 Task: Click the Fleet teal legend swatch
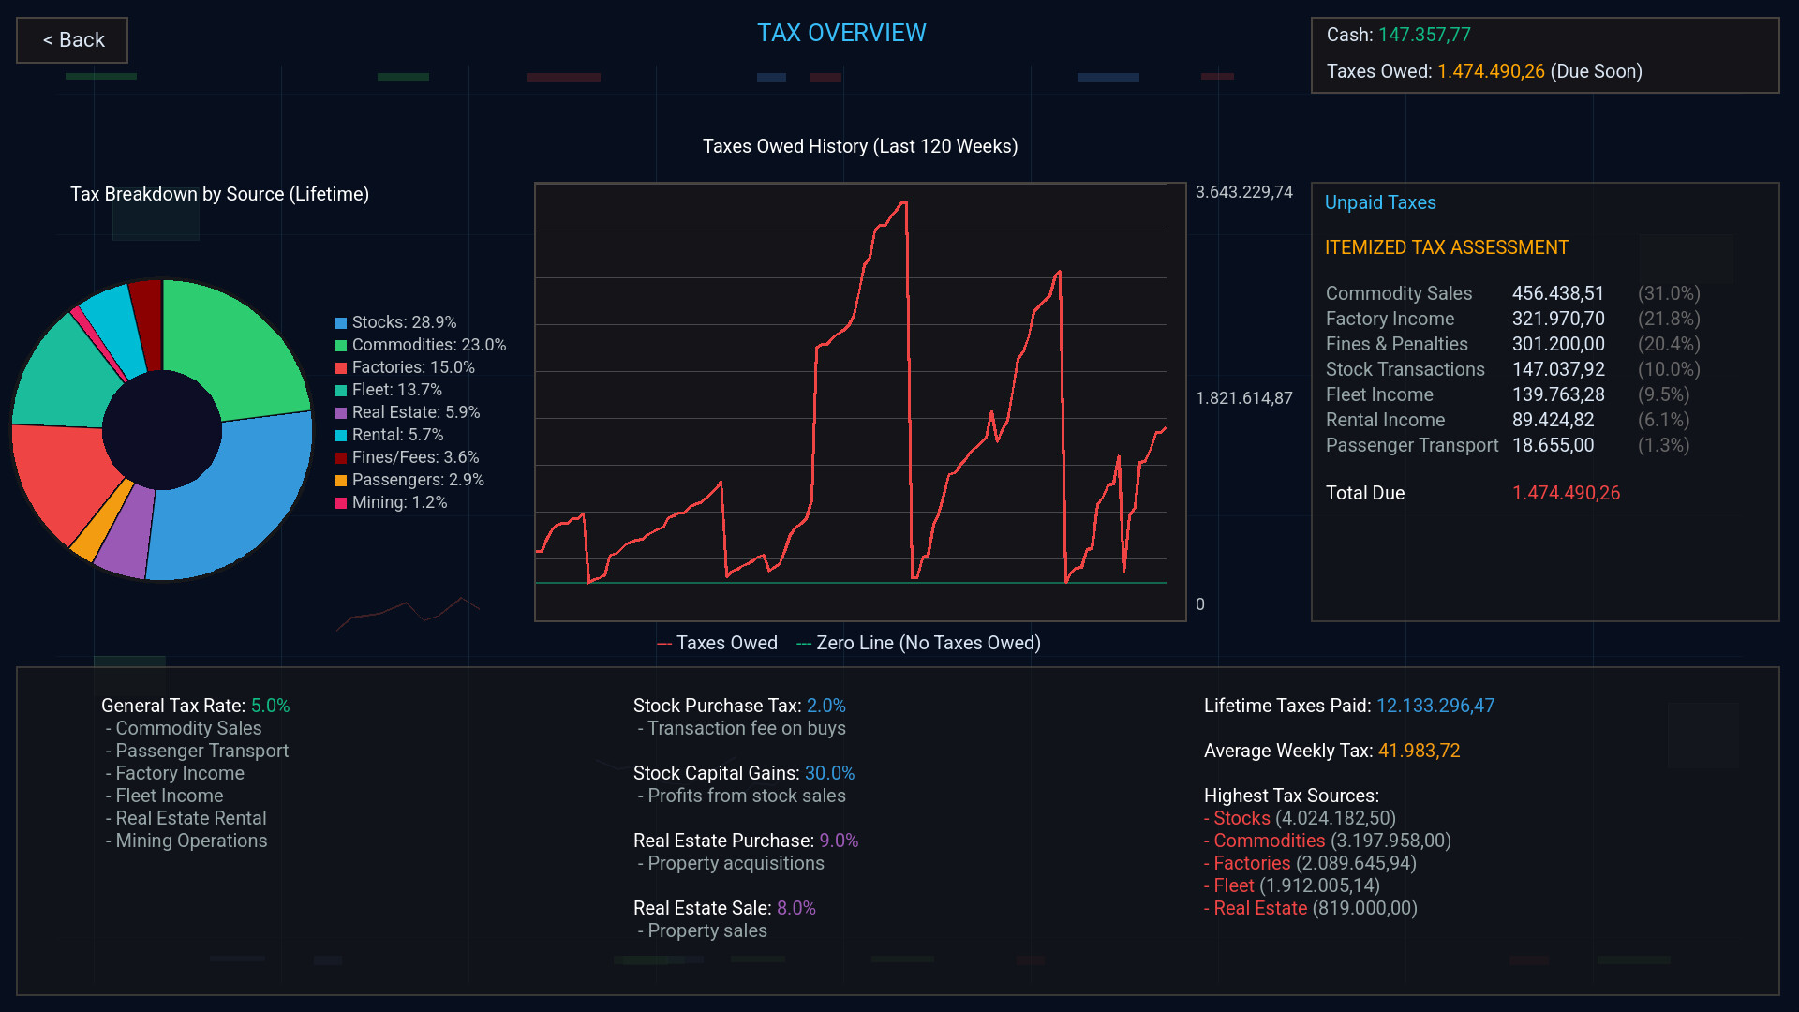341,391
